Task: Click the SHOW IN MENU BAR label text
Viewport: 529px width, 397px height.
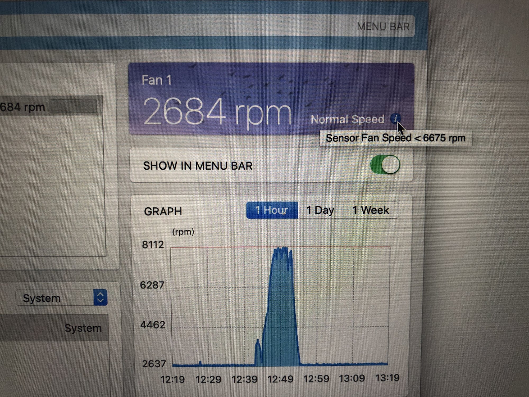Action: click(198, 166)
